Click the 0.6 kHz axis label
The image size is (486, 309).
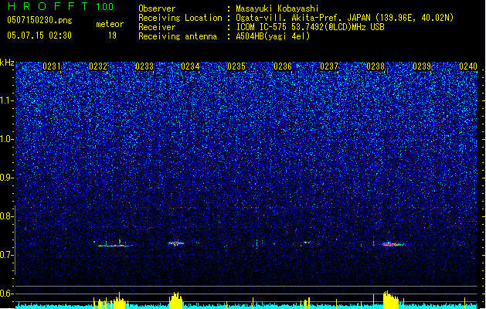tap(6, 294)
